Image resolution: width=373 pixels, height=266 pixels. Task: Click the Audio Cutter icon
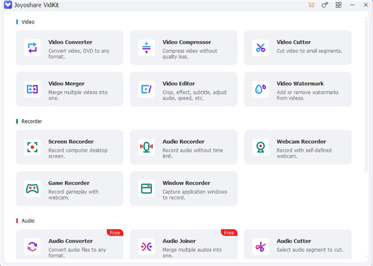coord(260,246)
